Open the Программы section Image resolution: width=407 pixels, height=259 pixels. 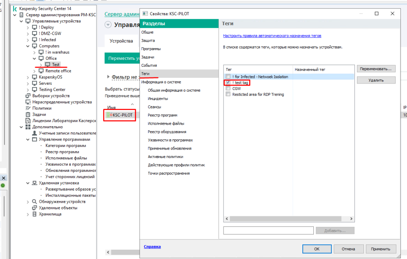151,49
